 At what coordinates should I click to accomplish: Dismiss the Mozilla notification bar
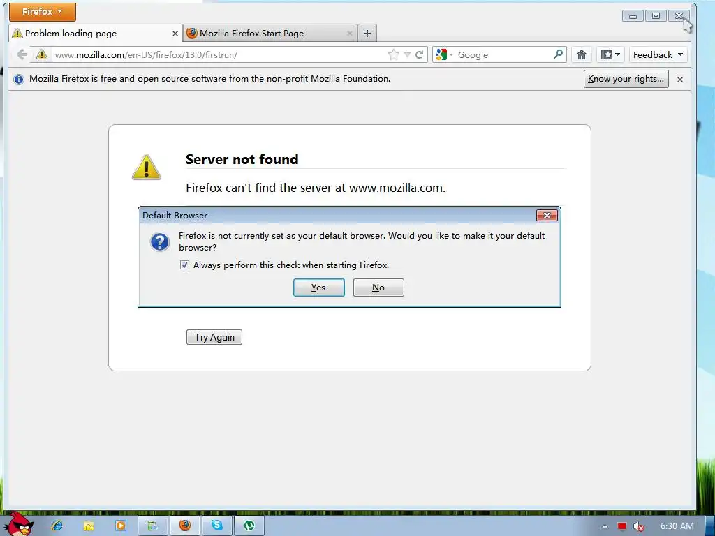tap(680, 80)
